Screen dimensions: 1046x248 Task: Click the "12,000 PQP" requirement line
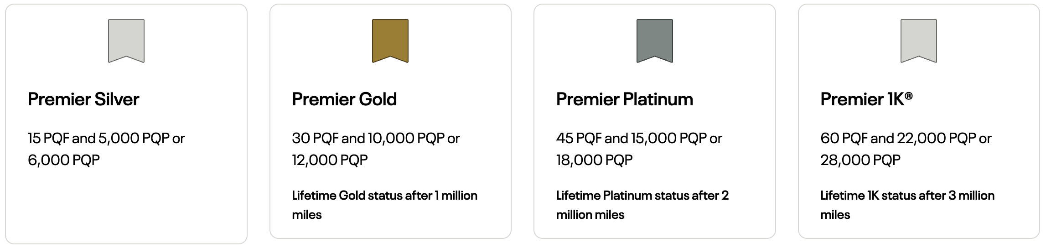pyautogui.click(x=330, y=160)
